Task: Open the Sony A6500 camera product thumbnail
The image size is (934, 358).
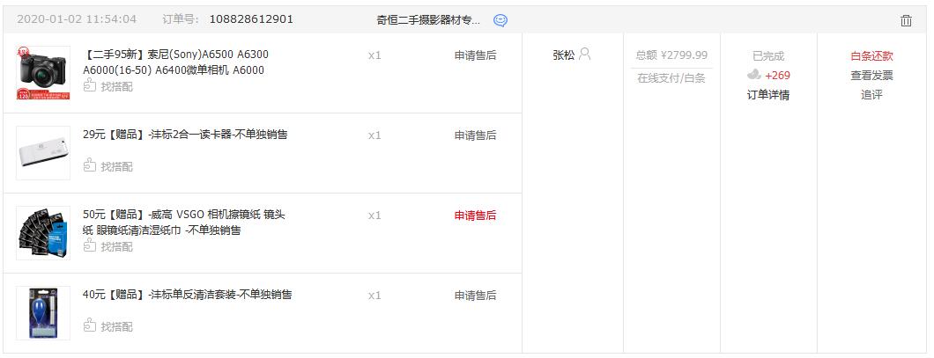Action: click(x=42, y=73)
